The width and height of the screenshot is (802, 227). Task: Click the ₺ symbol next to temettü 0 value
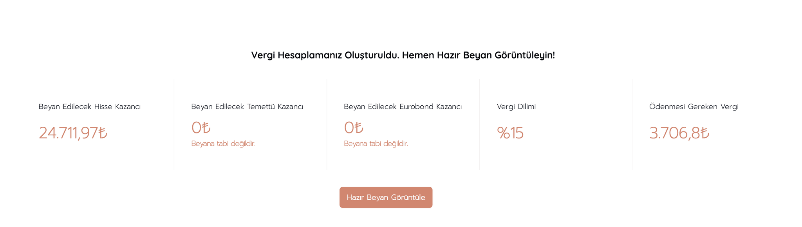(206, 127)
